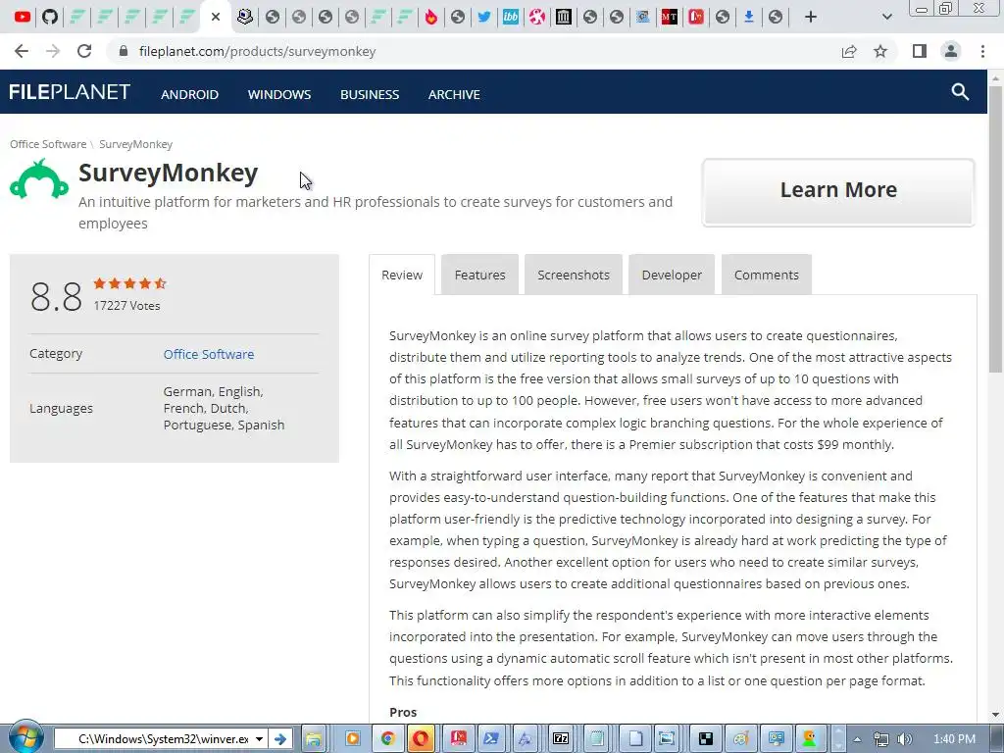The image size is (1004, 753).
Task: Open the Office Software category link
Action: click(209, 354)
